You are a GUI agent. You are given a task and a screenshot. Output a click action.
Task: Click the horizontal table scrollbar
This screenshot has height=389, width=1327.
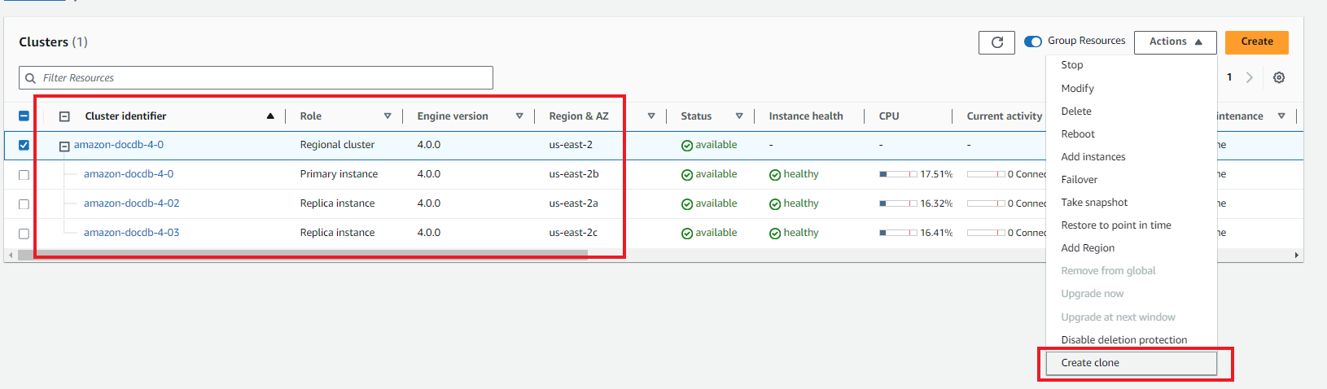point(303,255)
